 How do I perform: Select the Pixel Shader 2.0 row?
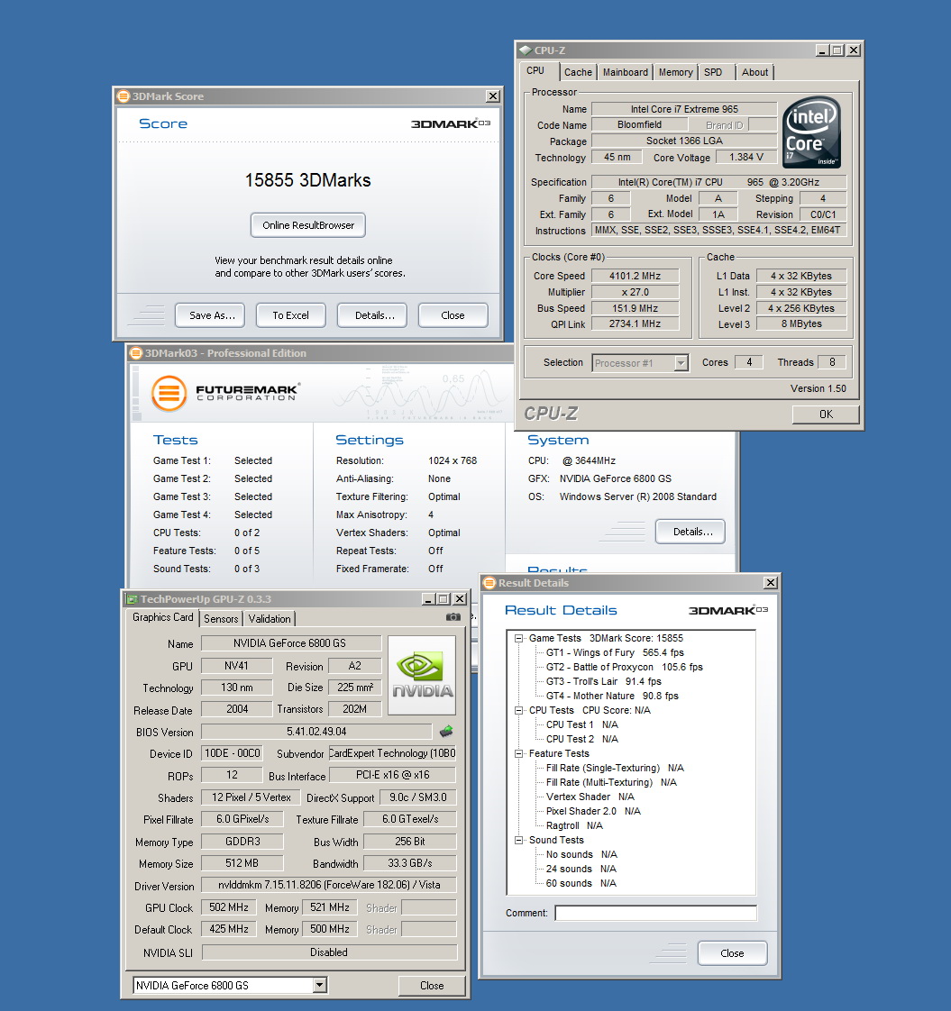coord(593,811)
